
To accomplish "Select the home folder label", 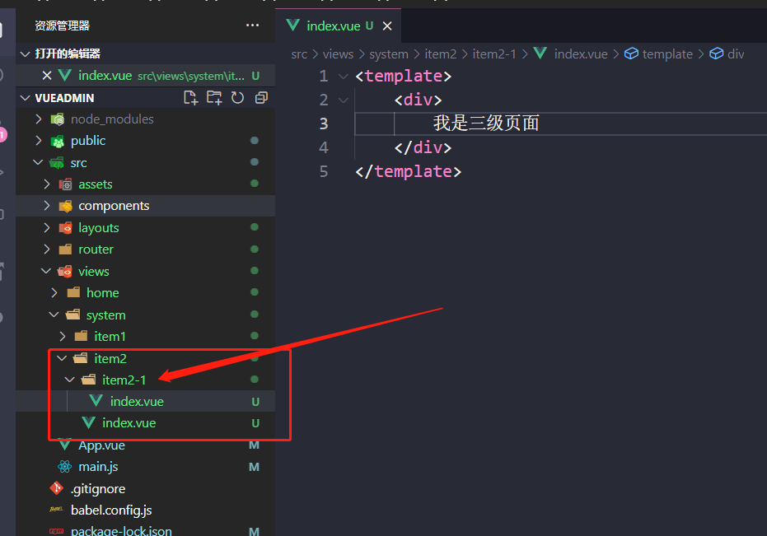I will tap(103, 293).
